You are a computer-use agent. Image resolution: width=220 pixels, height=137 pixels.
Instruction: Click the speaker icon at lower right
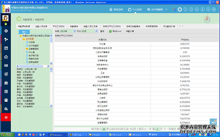point(213,122)
